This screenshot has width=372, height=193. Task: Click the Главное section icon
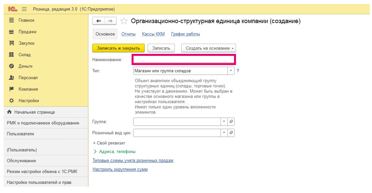tap(11, 20)
